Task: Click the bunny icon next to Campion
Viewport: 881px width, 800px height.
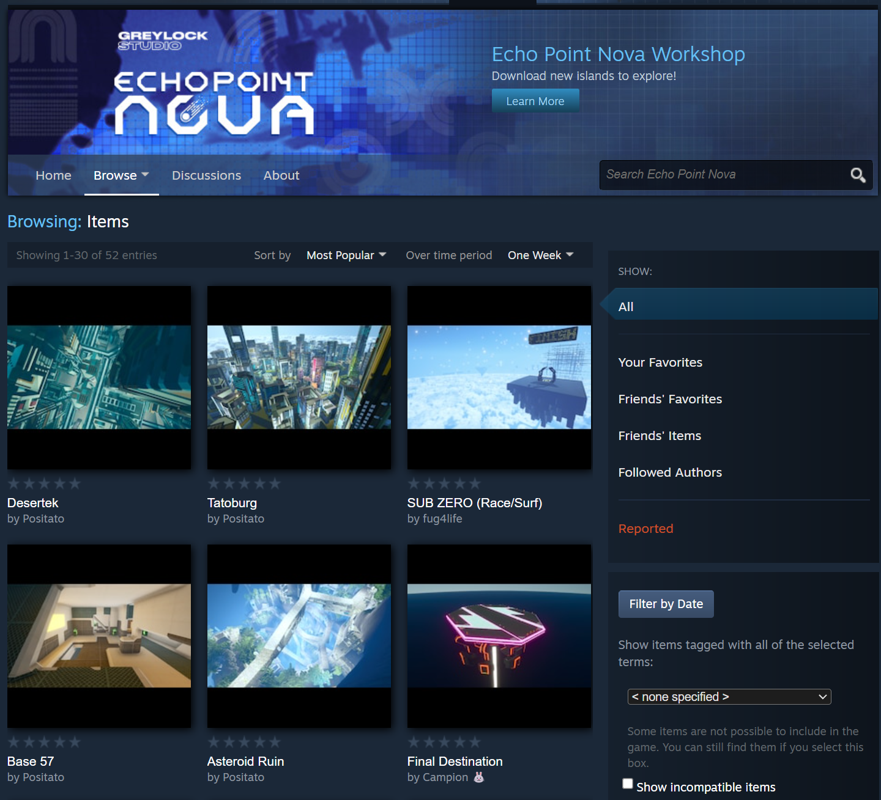Action: click(x=478, y=777)
